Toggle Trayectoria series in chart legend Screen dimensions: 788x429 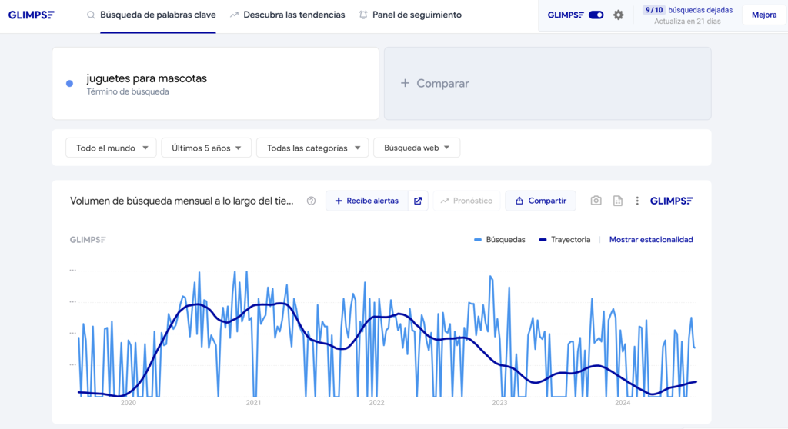click(565, 240)
